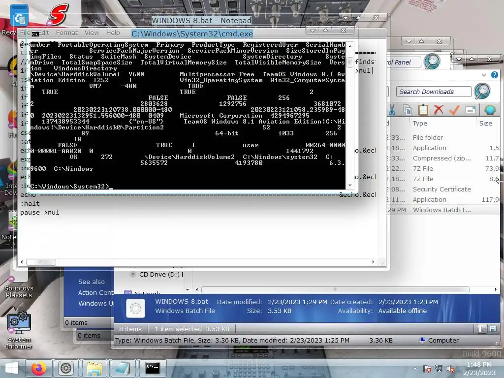Image resolution: width=504 pixels, height=378 pixels.
Task: Select the File folder row
Action: (443, 138)
